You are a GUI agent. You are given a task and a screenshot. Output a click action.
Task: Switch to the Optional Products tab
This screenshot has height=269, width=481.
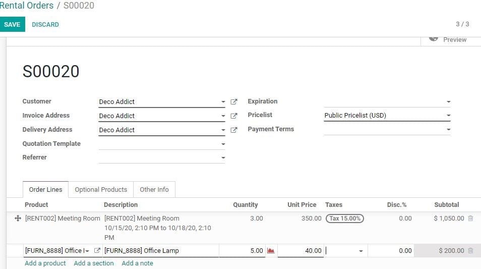(101, 189)
